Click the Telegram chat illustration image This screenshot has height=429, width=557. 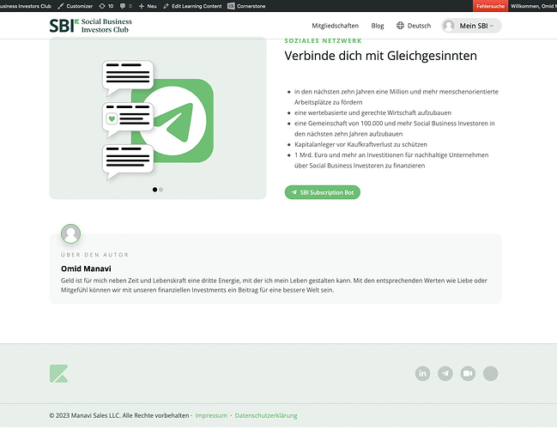pos(158,118)
